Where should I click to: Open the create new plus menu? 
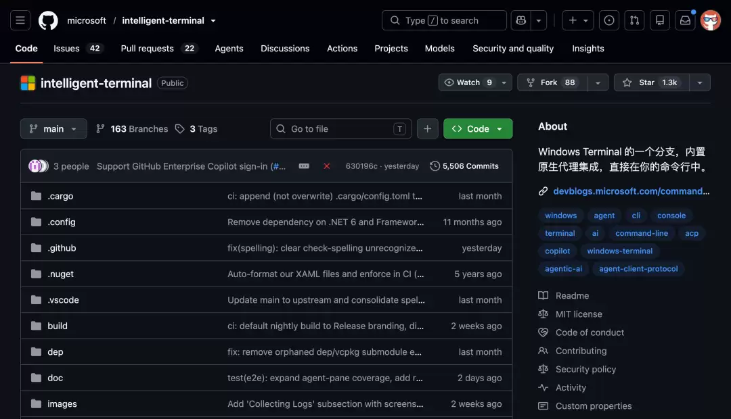(578, 20)
